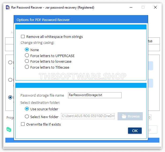Close the Rar Password Recover window
This screenshot has height=152, width=165.
155,8
